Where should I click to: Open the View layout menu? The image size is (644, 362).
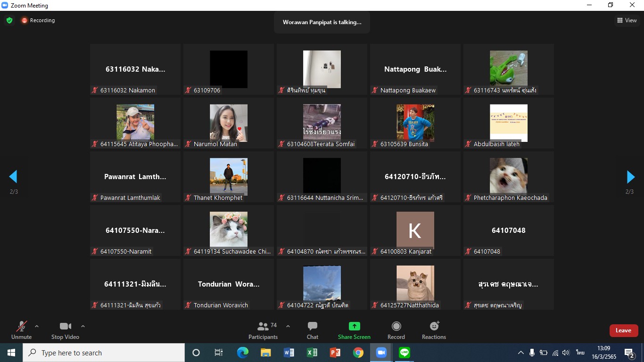[627, 20]
